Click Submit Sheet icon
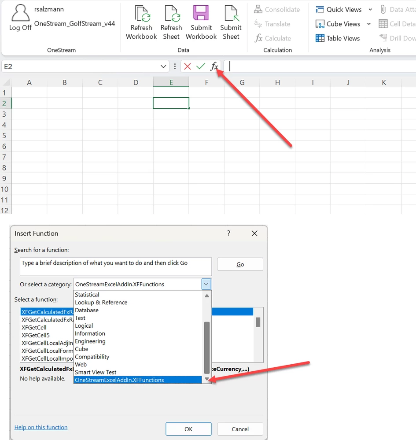 coord(232,13)
